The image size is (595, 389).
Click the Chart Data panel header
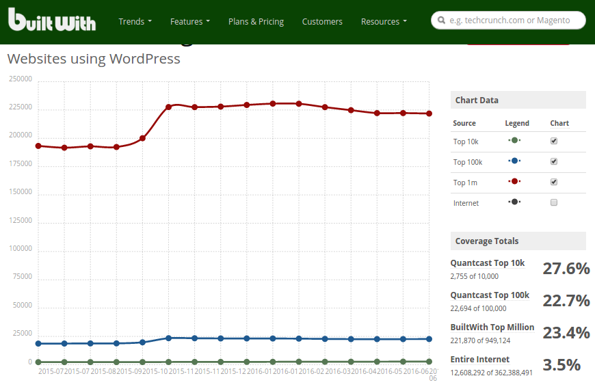click(x=518, y=100)
